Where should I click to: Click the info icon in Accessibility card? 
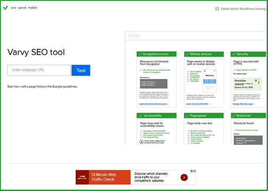point(141,142)
